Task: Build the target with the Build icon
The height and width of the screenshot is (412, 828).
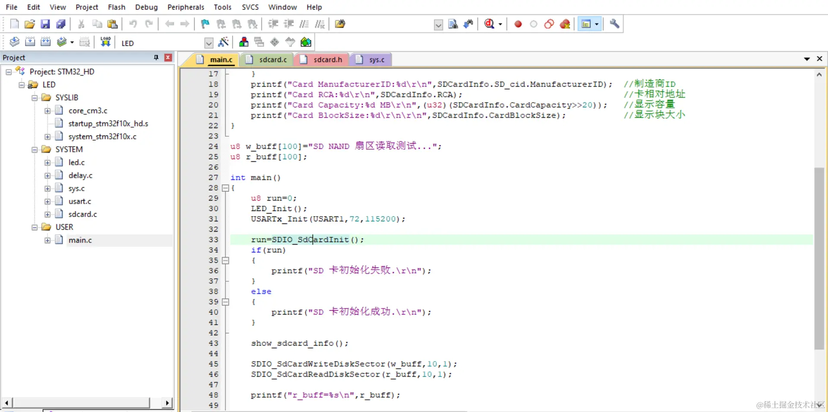Action: click(30, 42)
